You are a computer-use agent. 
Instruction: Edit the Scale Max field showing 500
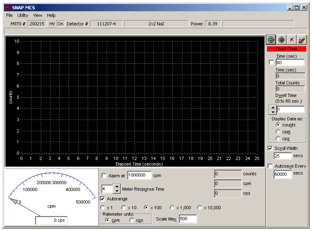(x=188, y=219)
